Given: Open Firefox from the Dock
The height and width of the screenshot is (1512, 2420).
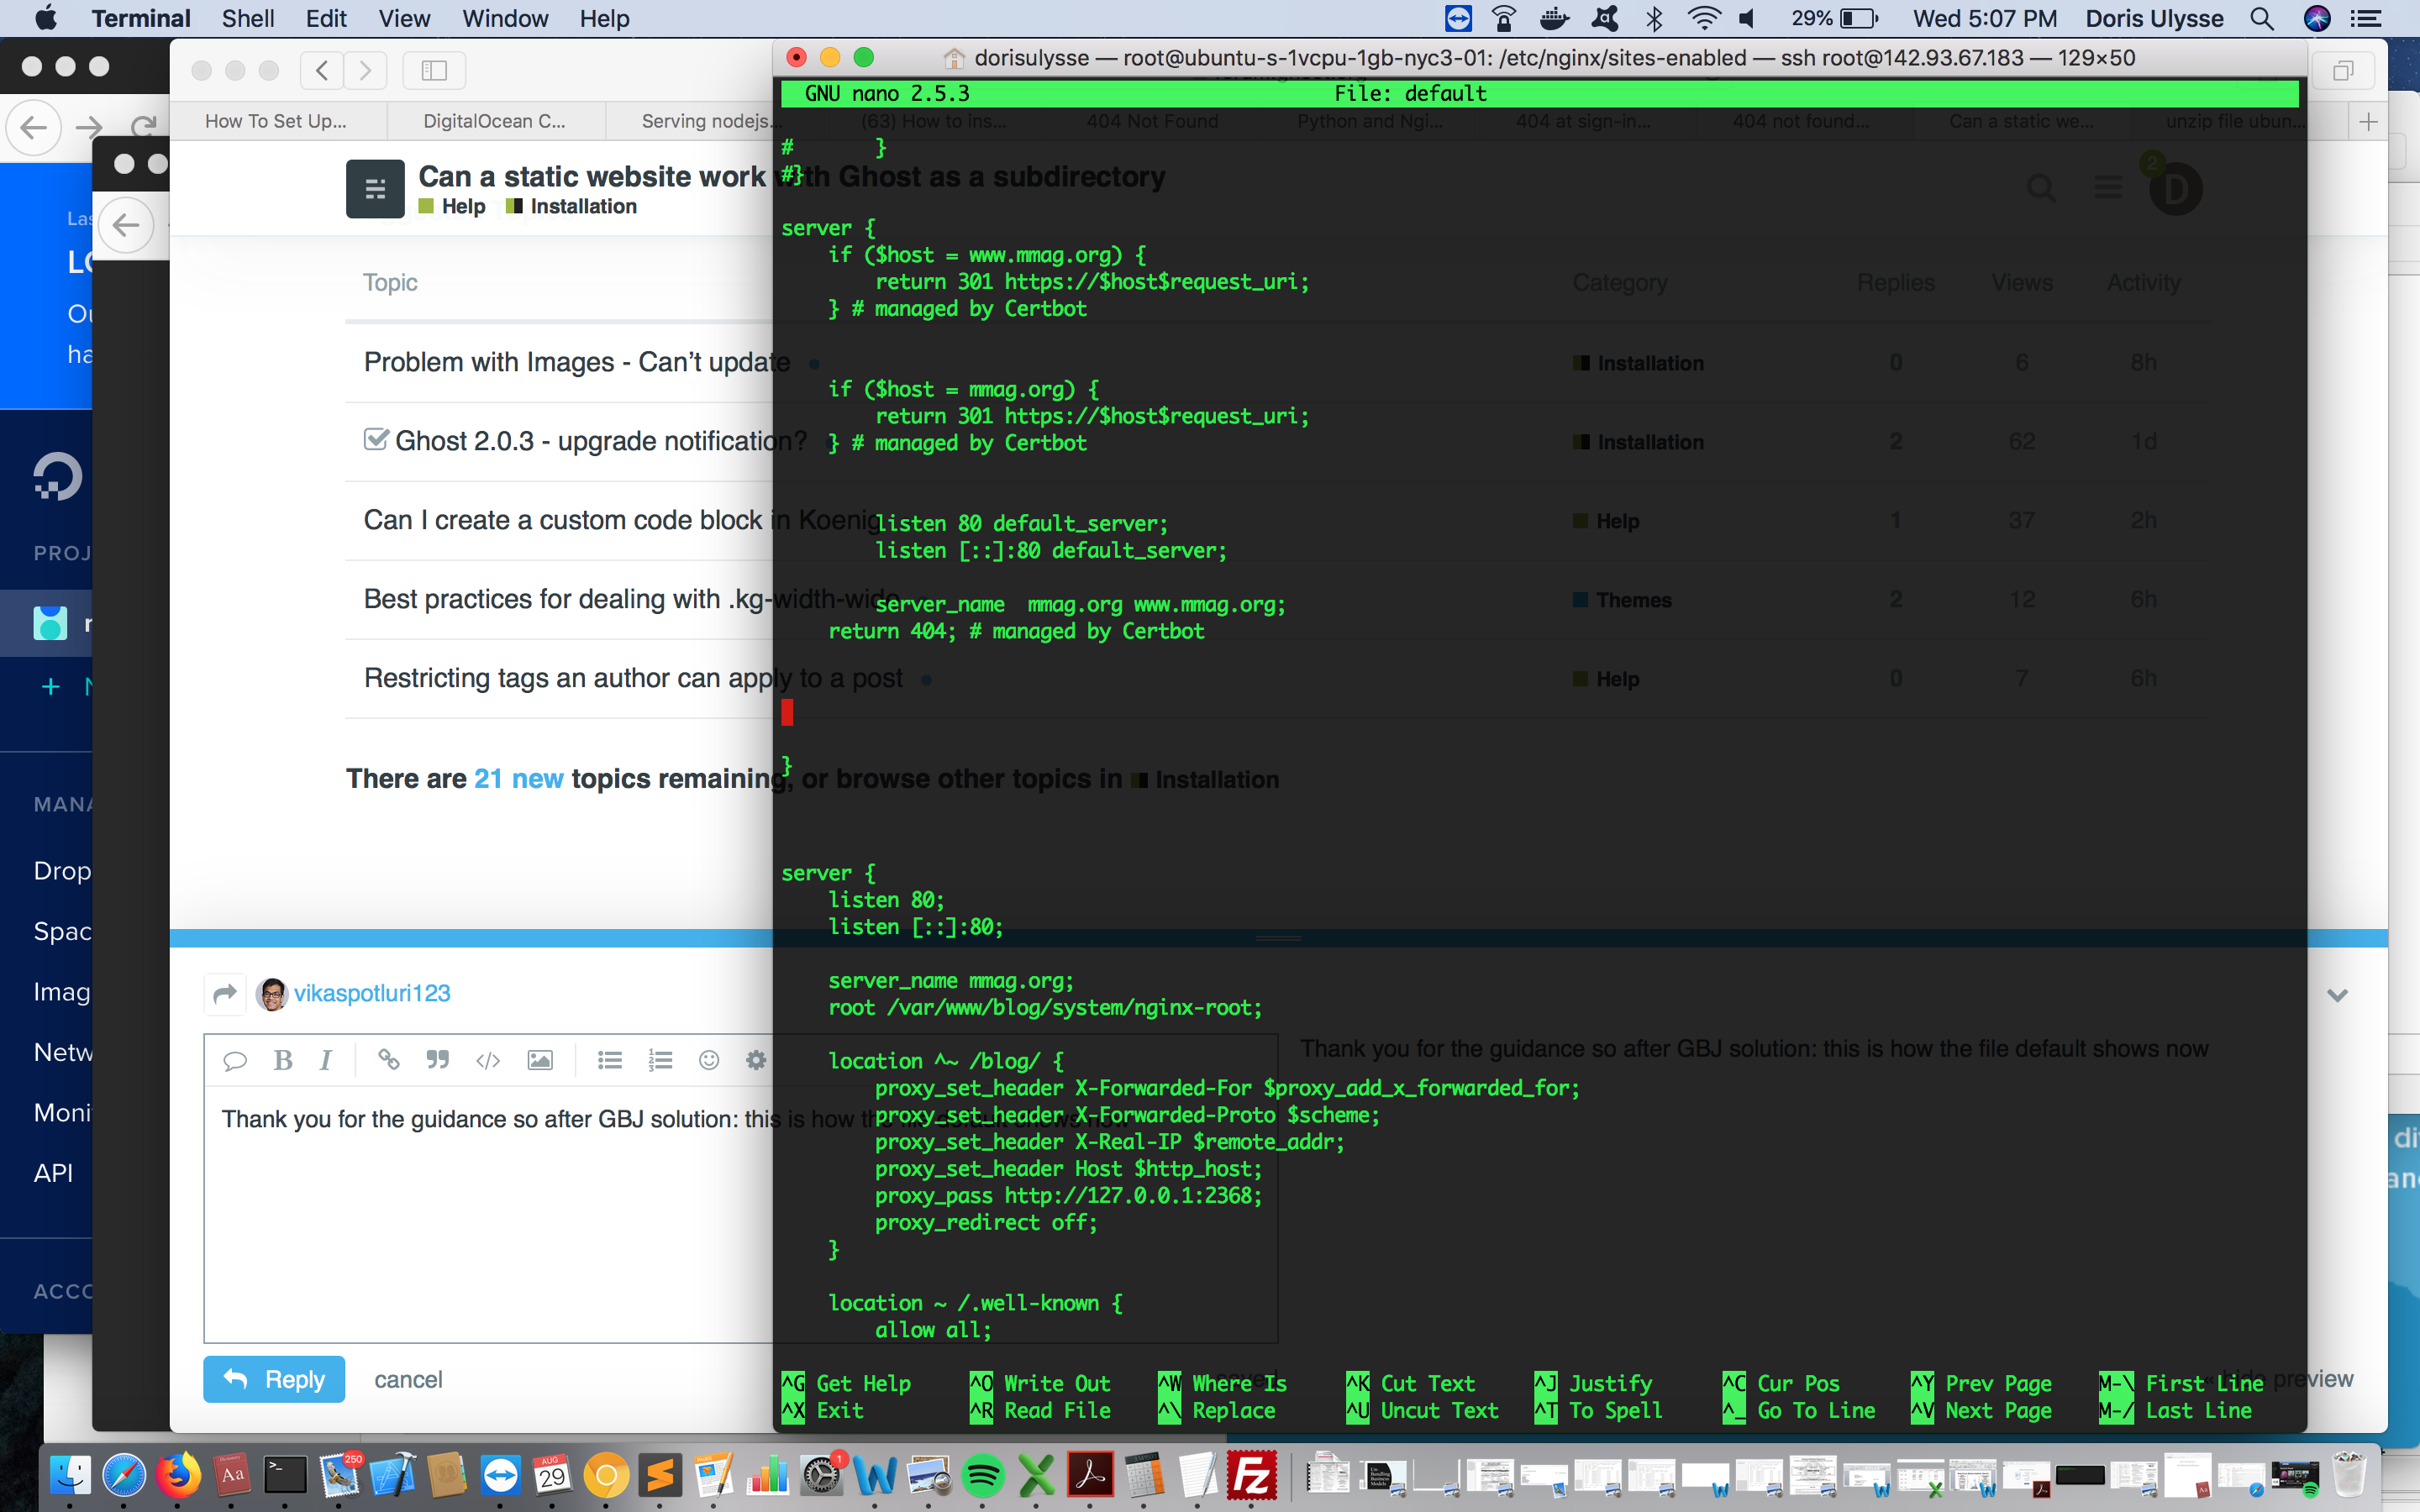Looking at the screenshot, I should point(178,1475).
